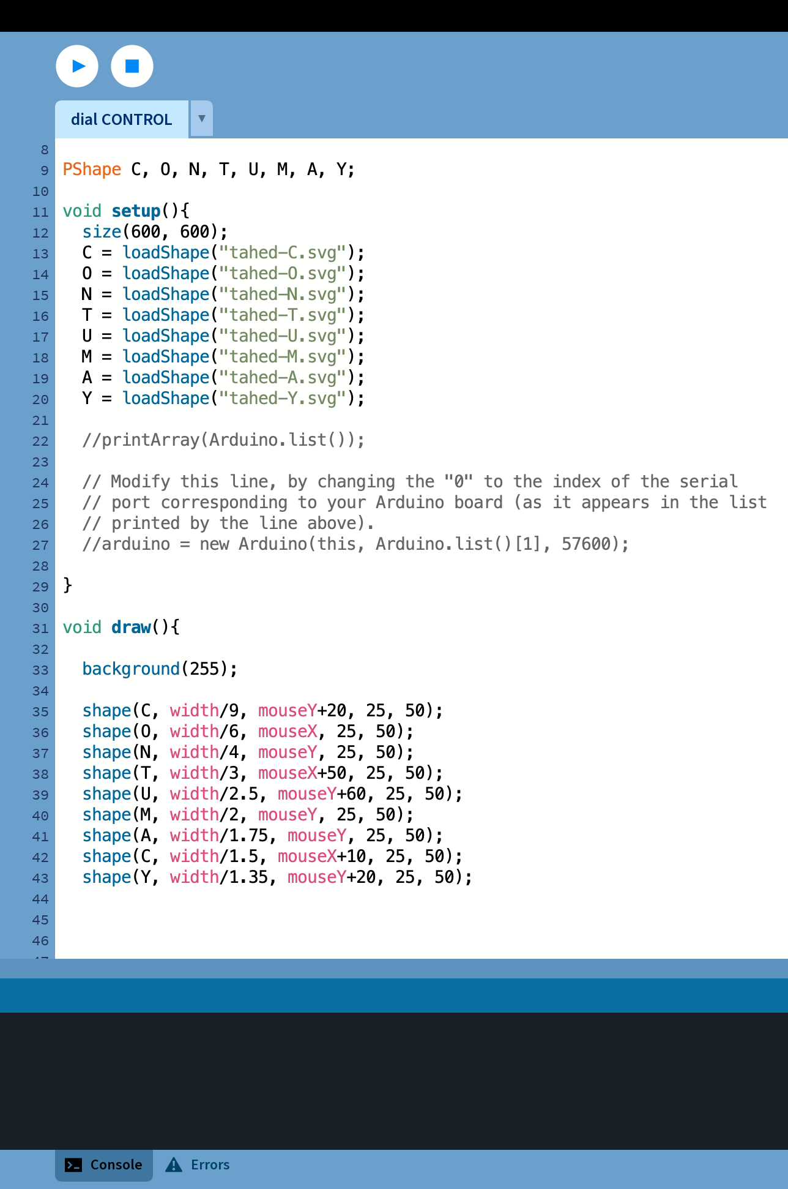
Task: Click the commented arduino = new Arduino line
Action: (x=355, y=544)
